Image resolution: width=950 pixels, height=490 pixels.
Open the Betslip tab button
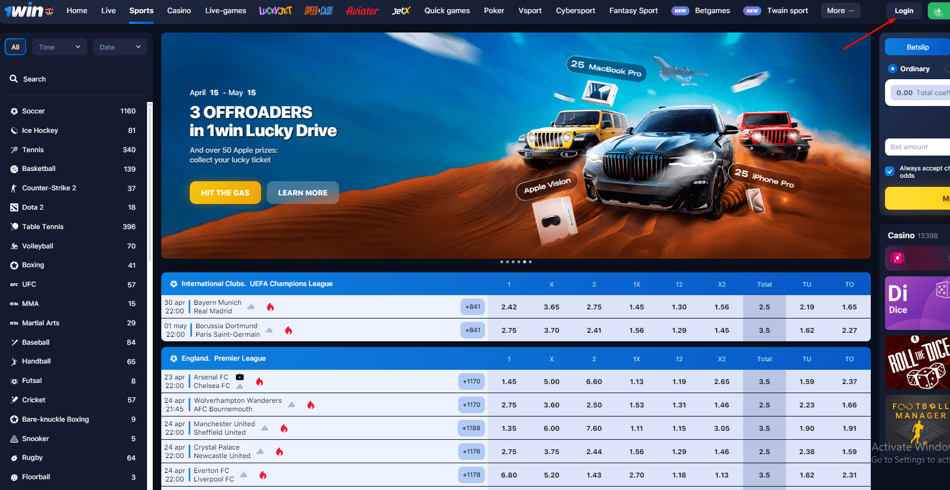click(x=918, y=47)
